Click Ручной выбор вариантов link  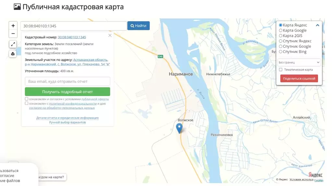click(67, 122)
